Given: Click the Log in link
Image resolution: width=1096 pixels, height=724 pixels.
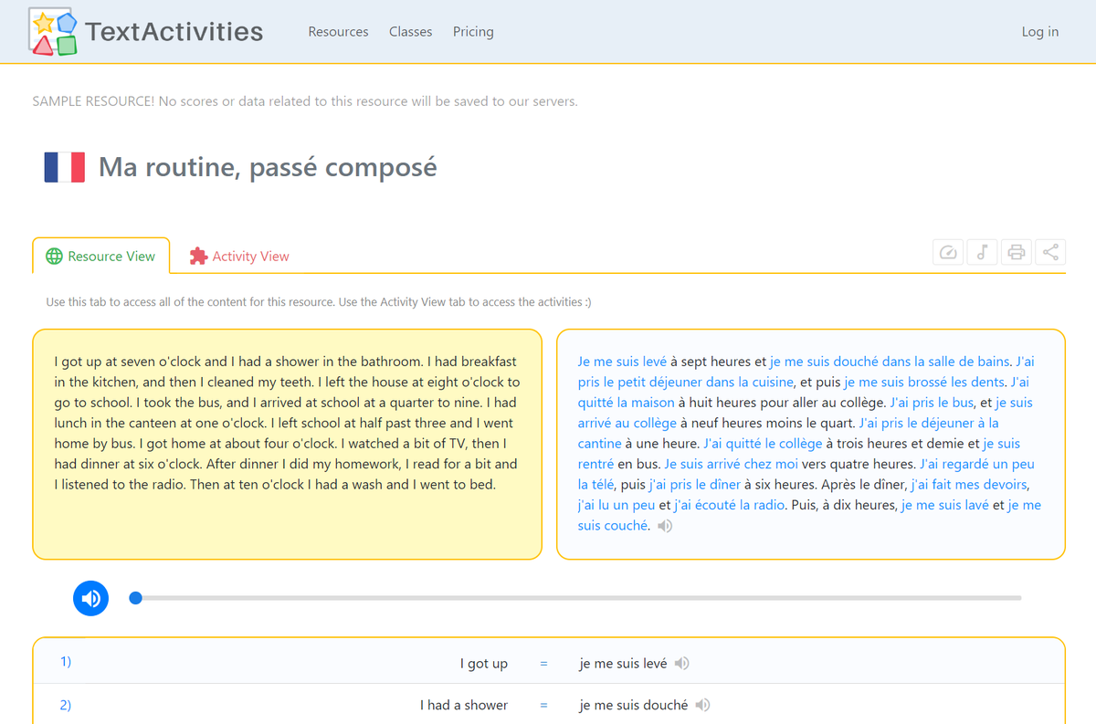Looking at the screenshot, I should point(1040,31).
